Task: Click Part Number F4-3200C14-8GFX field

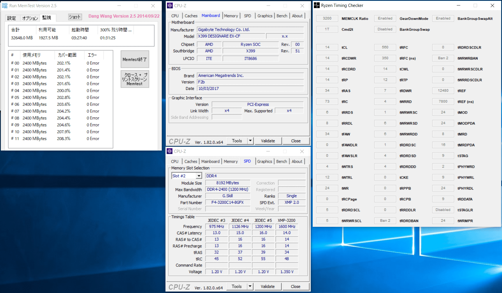Action: pyautogui.click(x=228, y=202)
